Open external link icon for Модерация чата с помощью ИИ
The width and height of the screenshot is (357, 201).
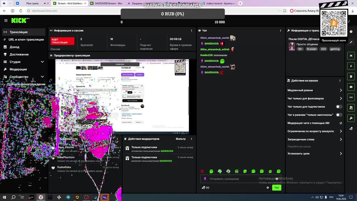point(341,123)
